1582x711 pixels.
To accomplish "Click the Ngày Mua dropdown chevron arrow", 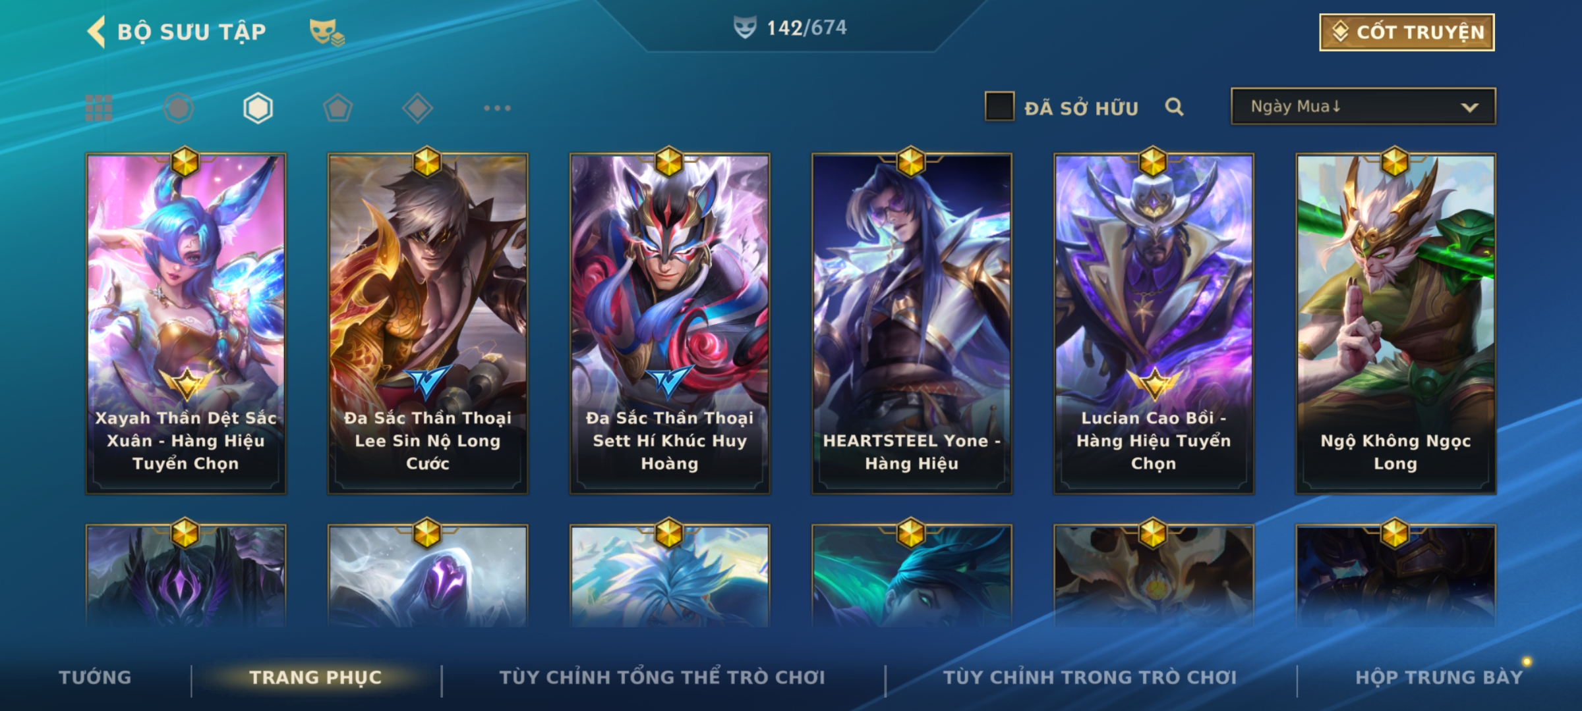I will pyautogui.click(x=1469, y=107).
